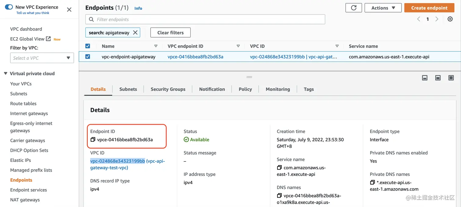Image resolution: width=461 pixels, height=207 pixels.
Task: Switch to the Security Groups tab
Action: pyautogui.click(x=168, y=89)
